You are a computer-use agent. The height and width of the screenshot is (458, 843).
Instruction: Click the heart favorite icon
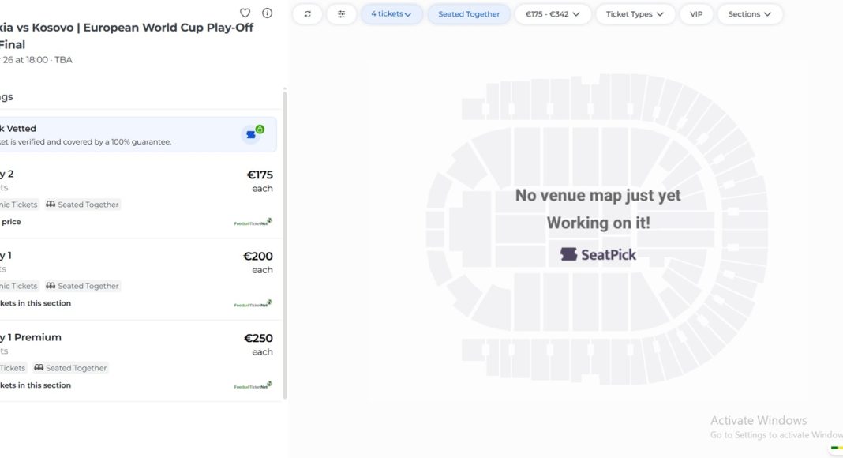[x=245, y=13]
